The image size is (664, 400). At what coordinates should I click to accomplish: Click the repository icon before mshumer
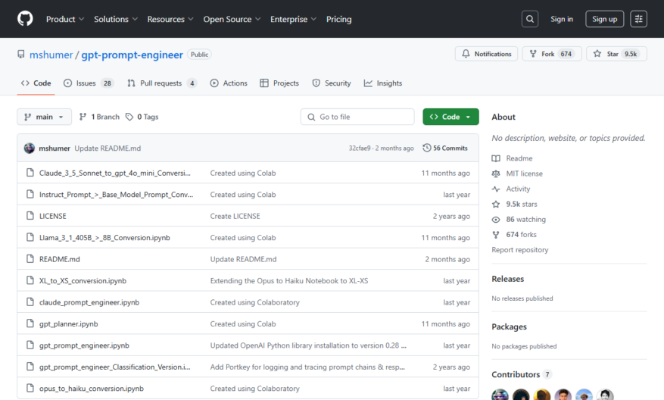coord(20,55)
